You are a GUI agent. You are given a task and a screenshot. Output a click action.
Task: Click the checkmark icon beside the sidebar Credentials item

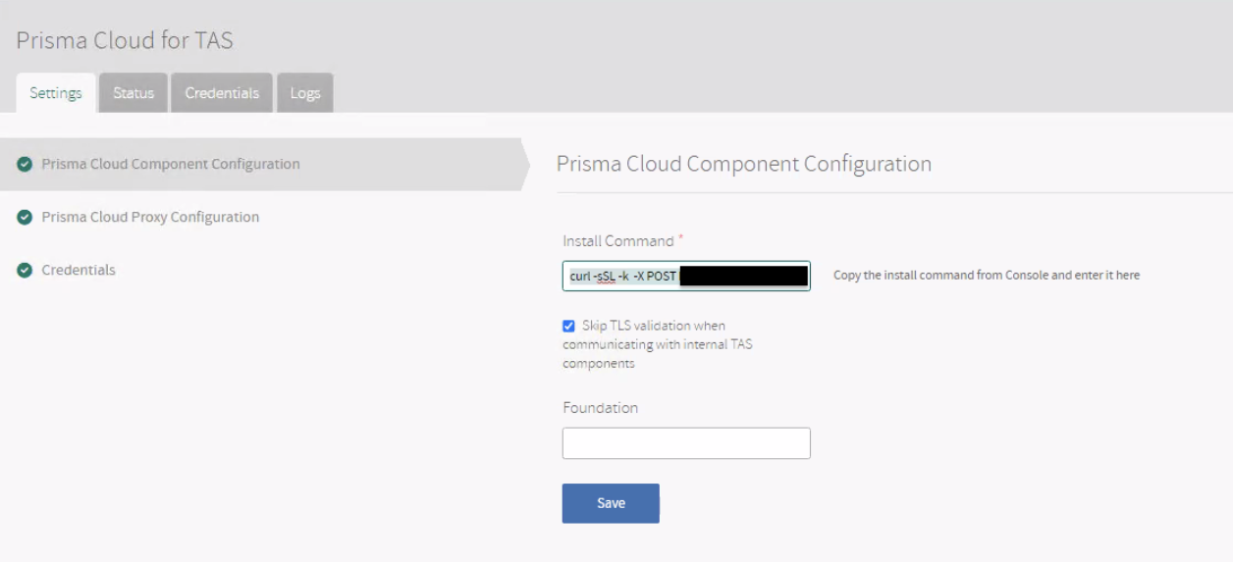click(25, 271)
